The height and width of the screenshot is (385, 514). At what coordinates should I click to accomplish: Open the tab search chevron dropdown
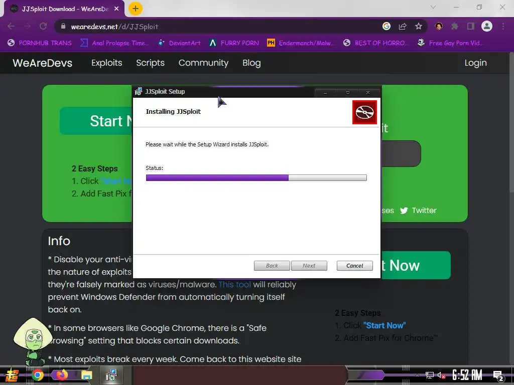433,7
